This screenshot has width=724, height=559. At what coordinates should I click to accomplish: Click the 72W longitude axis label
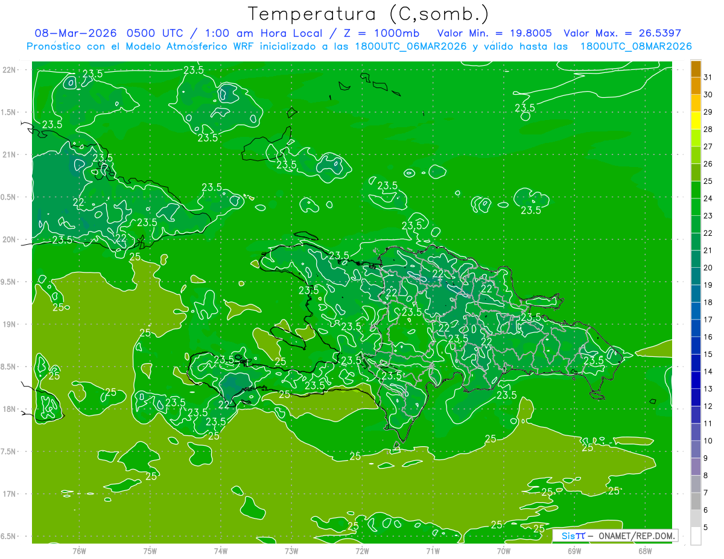(x=362, y=551)
